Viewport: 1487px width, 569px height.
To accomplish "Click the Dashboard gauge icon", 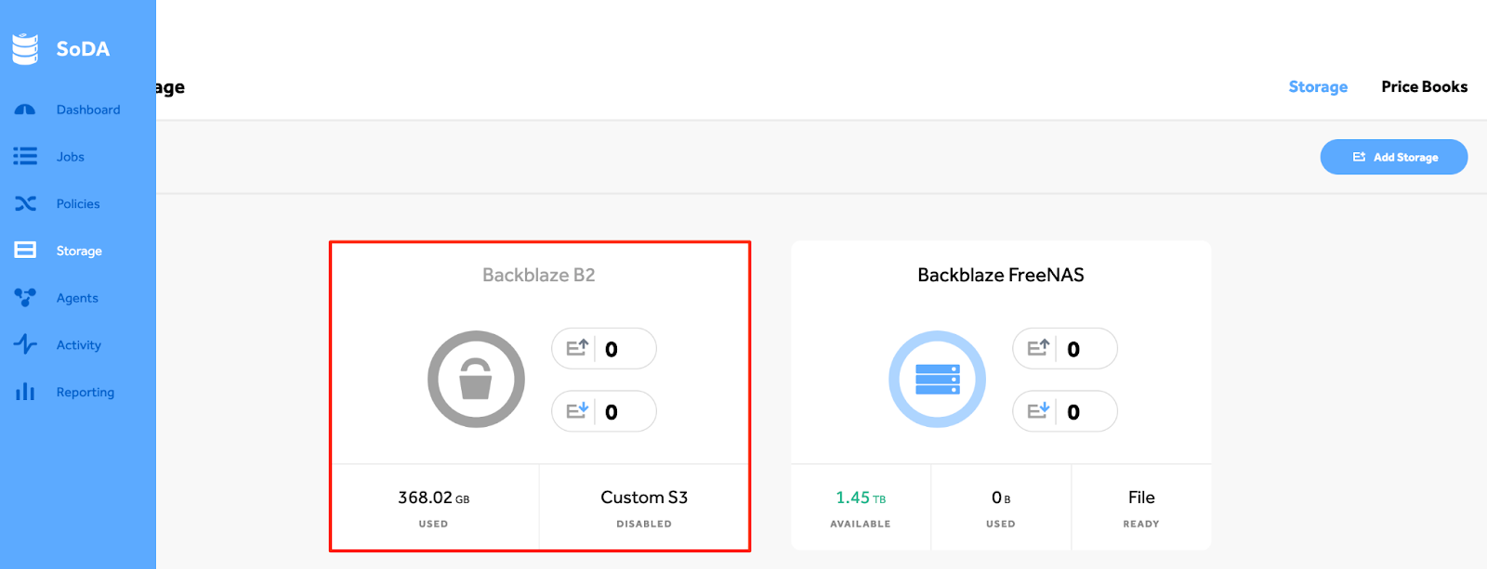I will click(25, 110).
